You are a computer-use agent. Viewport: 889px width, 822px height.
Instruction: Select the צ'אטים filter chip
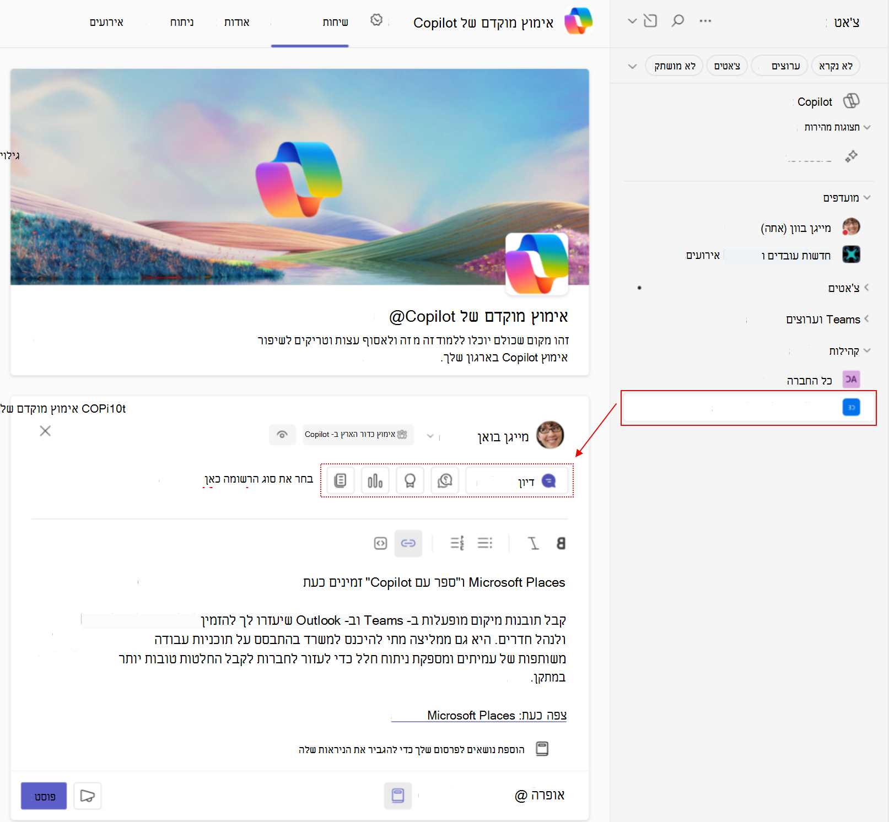727,66
